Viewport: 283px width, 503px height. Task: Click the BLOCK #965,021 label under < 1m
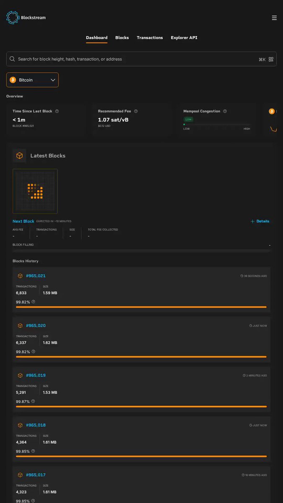point(23,126)
